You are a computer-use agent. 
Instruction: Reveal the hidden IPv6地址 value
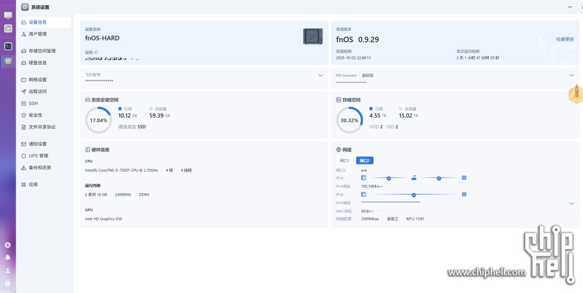coord(572,203)
